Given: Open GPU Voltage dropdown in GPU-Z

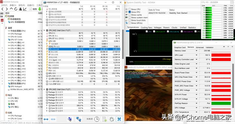Looking at the screenshot, I should 196,107.
